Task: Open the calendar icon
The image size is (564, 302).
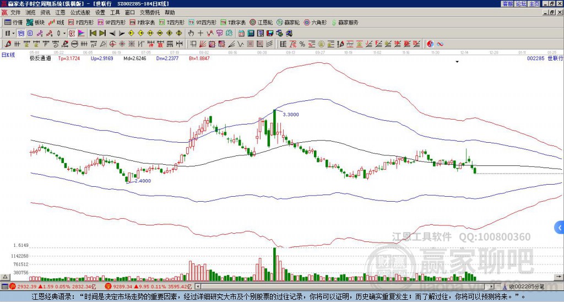Action: point(241,34)
